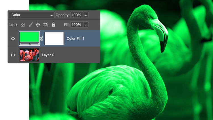This screenshot has width=213, height=120.
Task: Select the Layer 0 layer name
Action: click(x=48, y=55)
